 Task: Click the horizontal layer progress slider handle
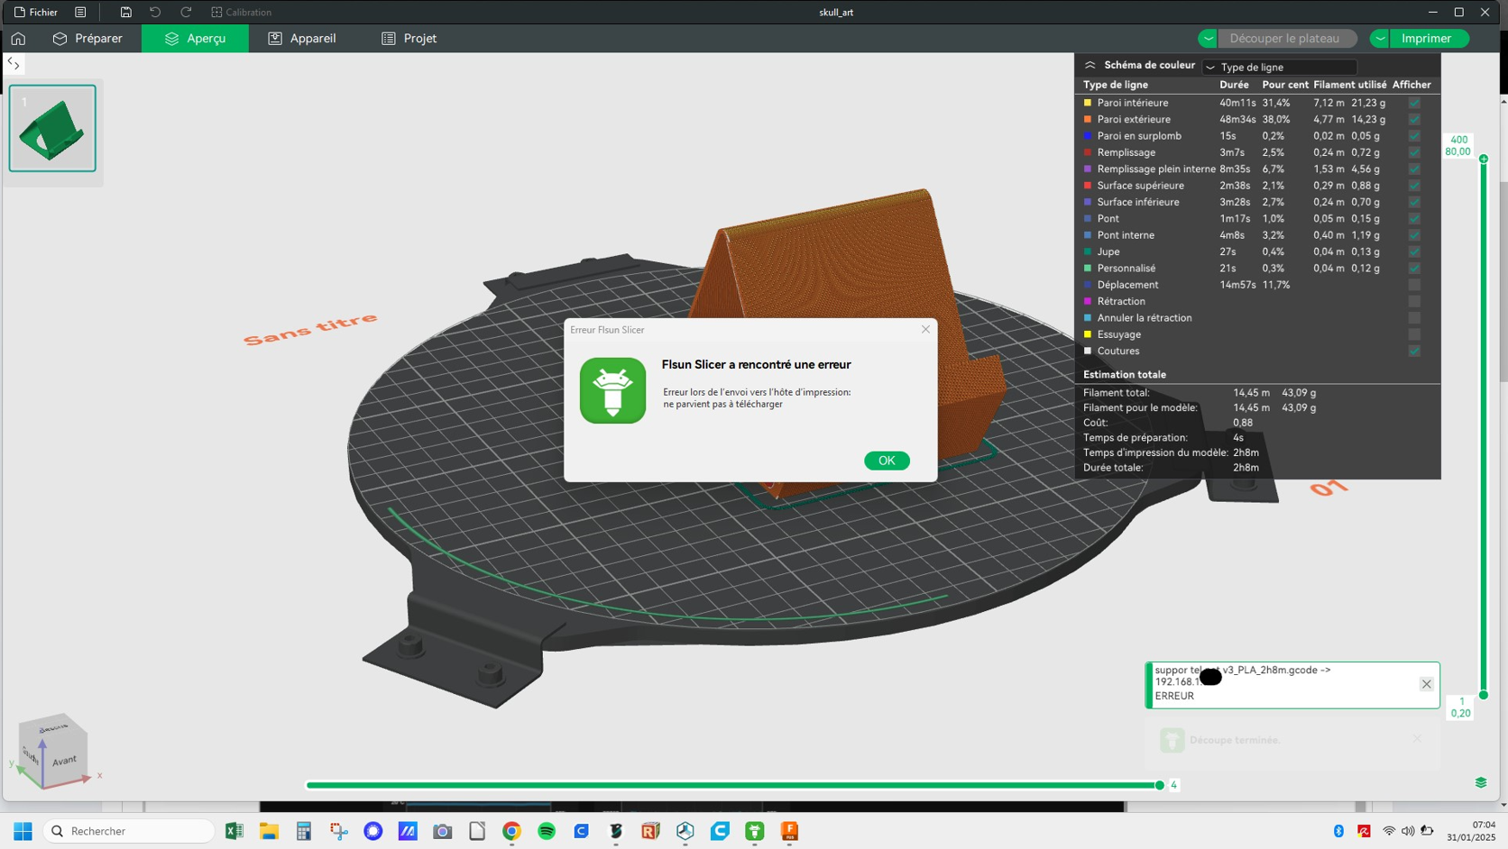click(1160, 785)
